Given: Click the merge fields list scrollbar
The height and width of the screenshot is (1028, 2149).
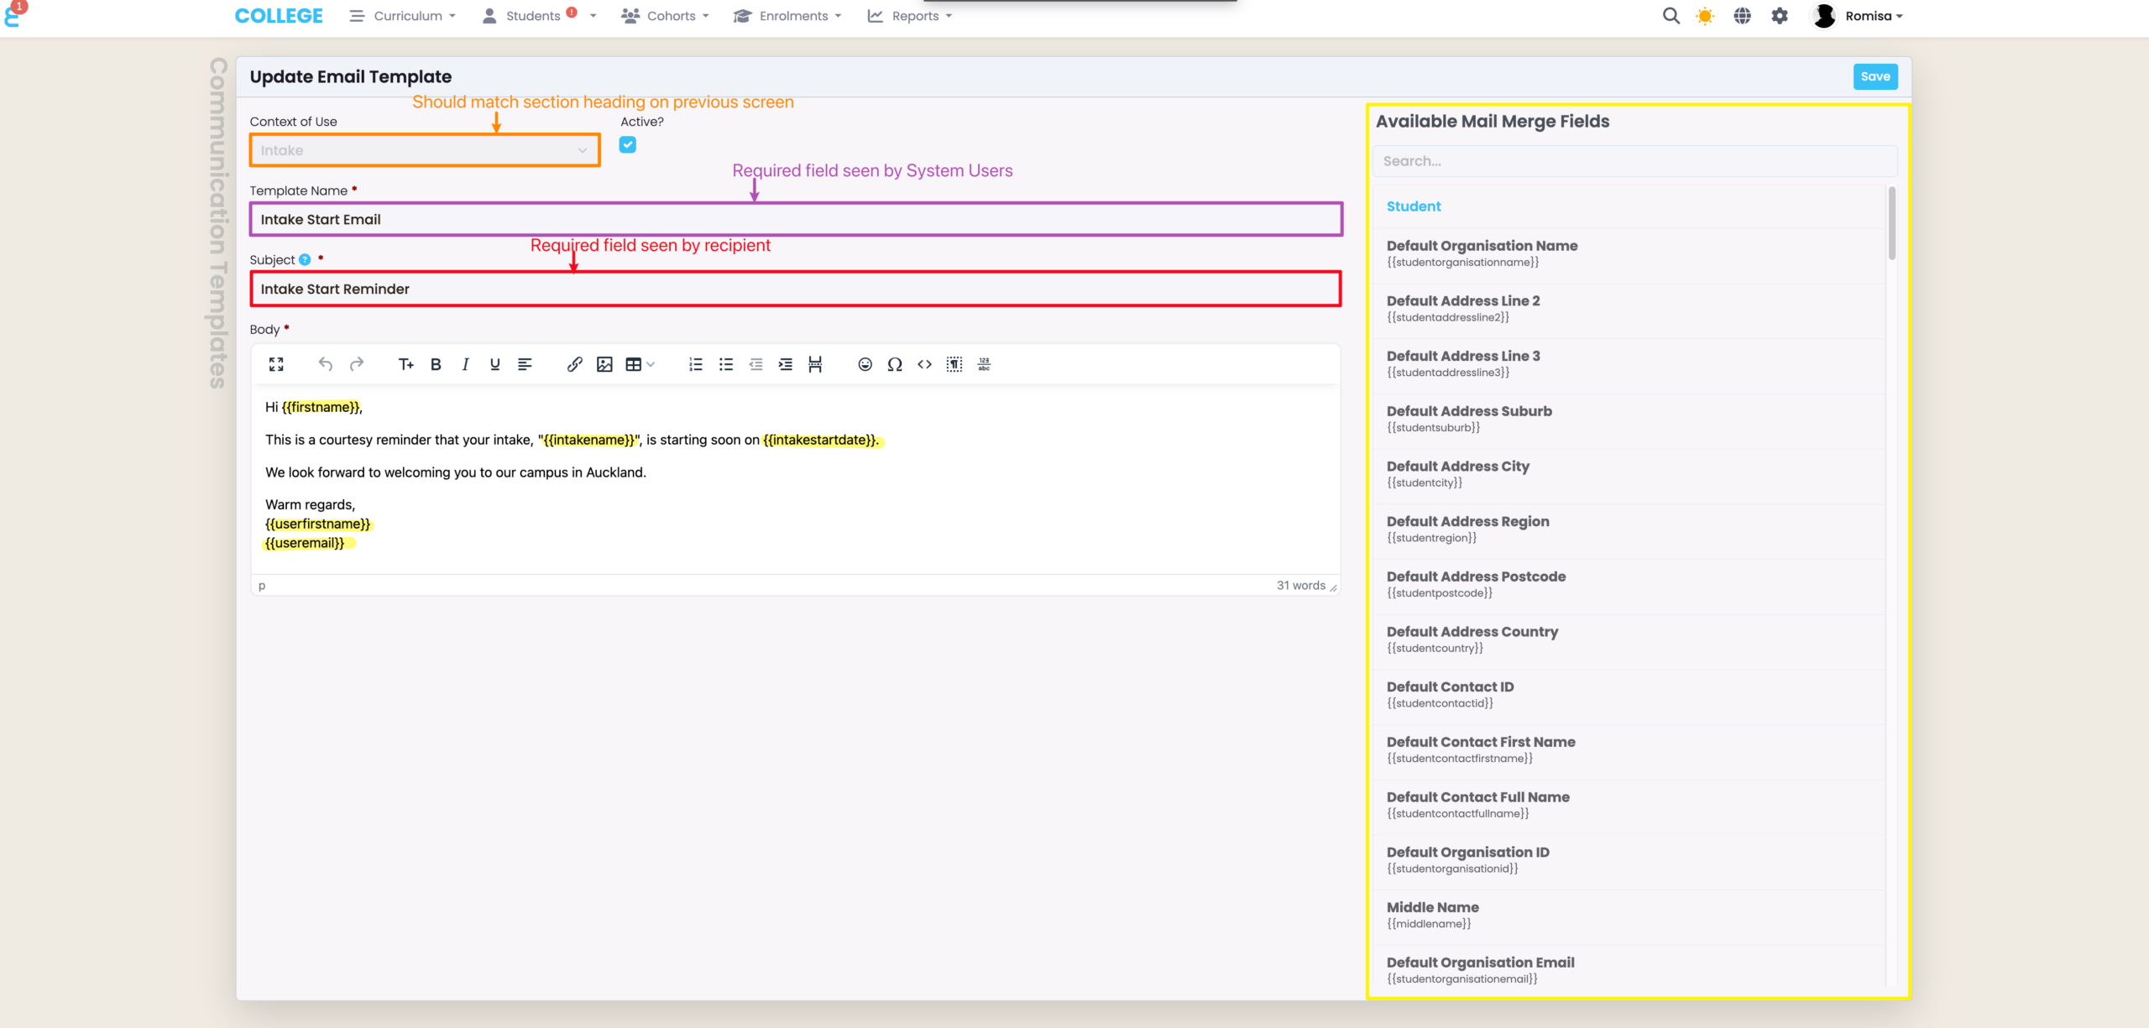Looking at the screenshot, I should coord(1891,223).
